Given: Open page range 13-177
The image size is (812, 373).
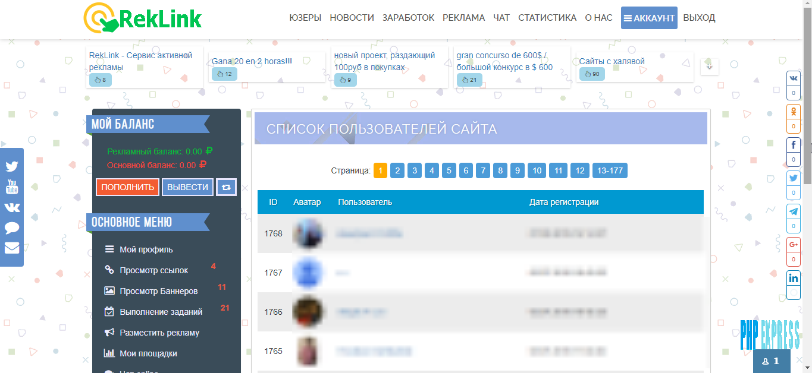Looking at the screenshot, I should point(610,171).
